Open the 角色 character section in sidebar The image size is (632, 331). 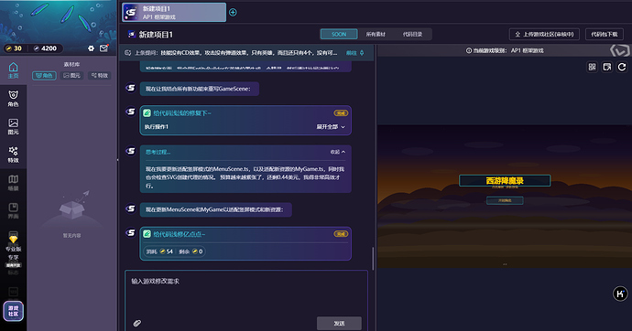point(14,99)
